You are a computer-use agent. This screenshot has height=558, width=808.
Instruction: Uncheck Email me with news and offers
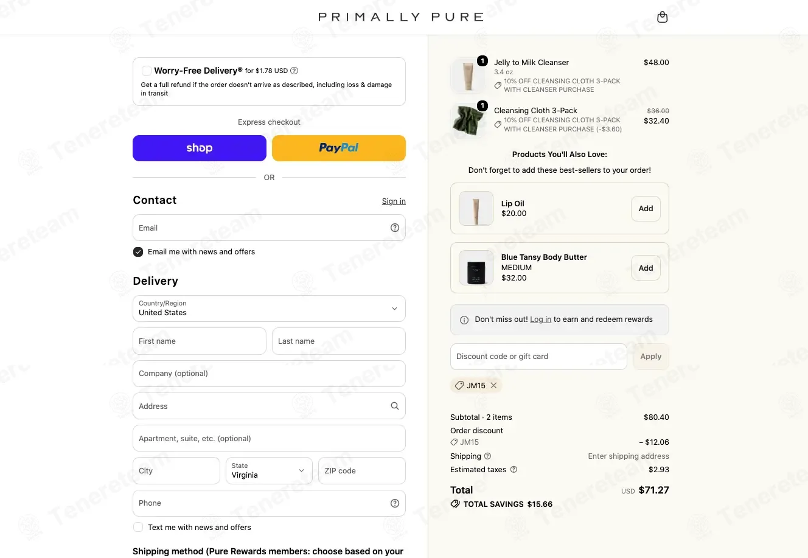[138, 252]
